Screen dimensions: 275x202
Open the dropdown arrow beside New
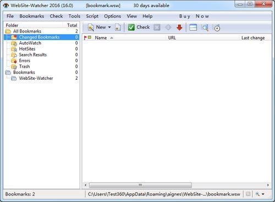[109, 27]
